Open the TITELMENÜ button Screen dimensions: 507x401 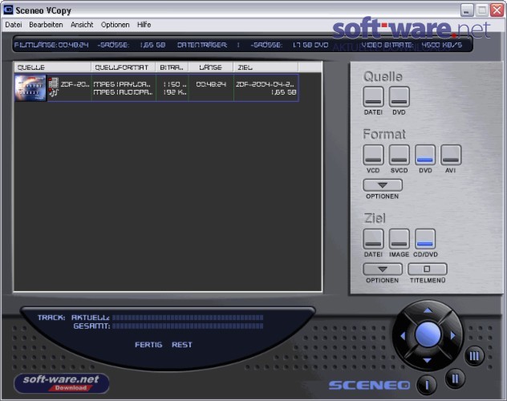click(x=427, y=269)
